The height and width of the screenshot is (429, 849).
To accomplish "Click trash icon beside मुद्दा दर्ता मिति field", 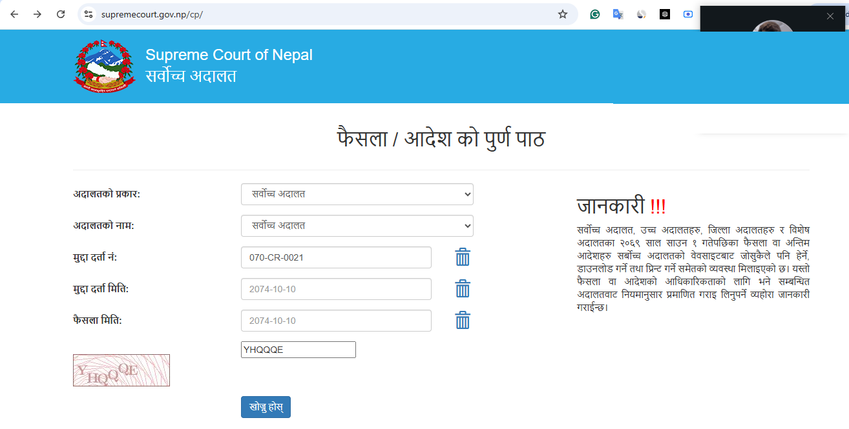I will 463,289.
